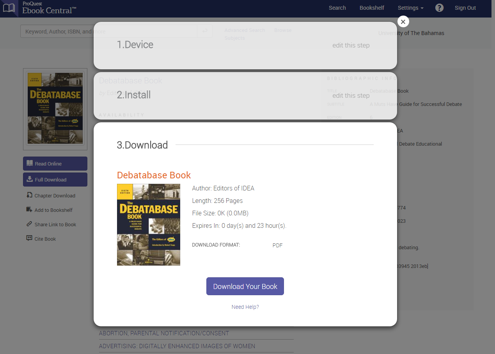Image resolution: width=495 pixels, height=354 pixels.
Task: Click the search magnifier in the keyword bar
Action: tap(204, 31)
